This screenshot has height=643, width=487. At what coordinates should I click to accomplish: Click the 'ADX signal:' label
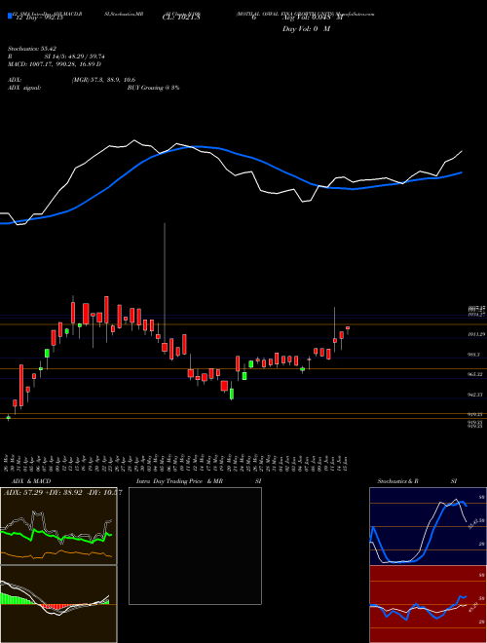(24, 88)
